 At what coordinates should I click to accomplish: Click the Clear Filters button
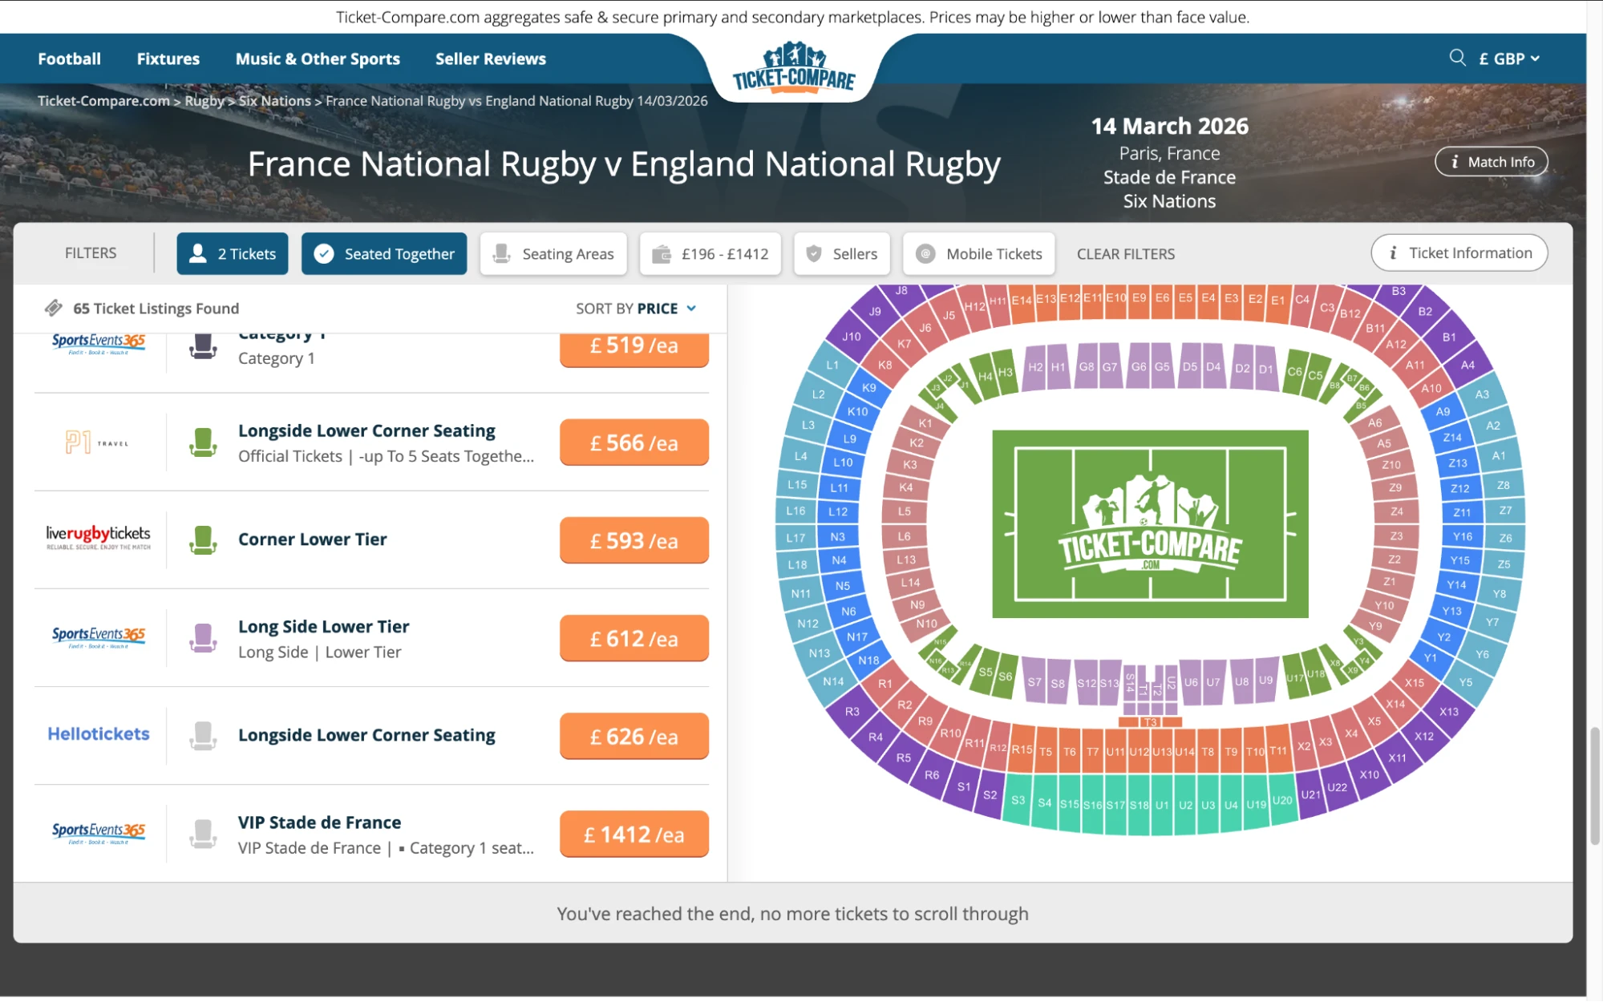click(1125, 253)
